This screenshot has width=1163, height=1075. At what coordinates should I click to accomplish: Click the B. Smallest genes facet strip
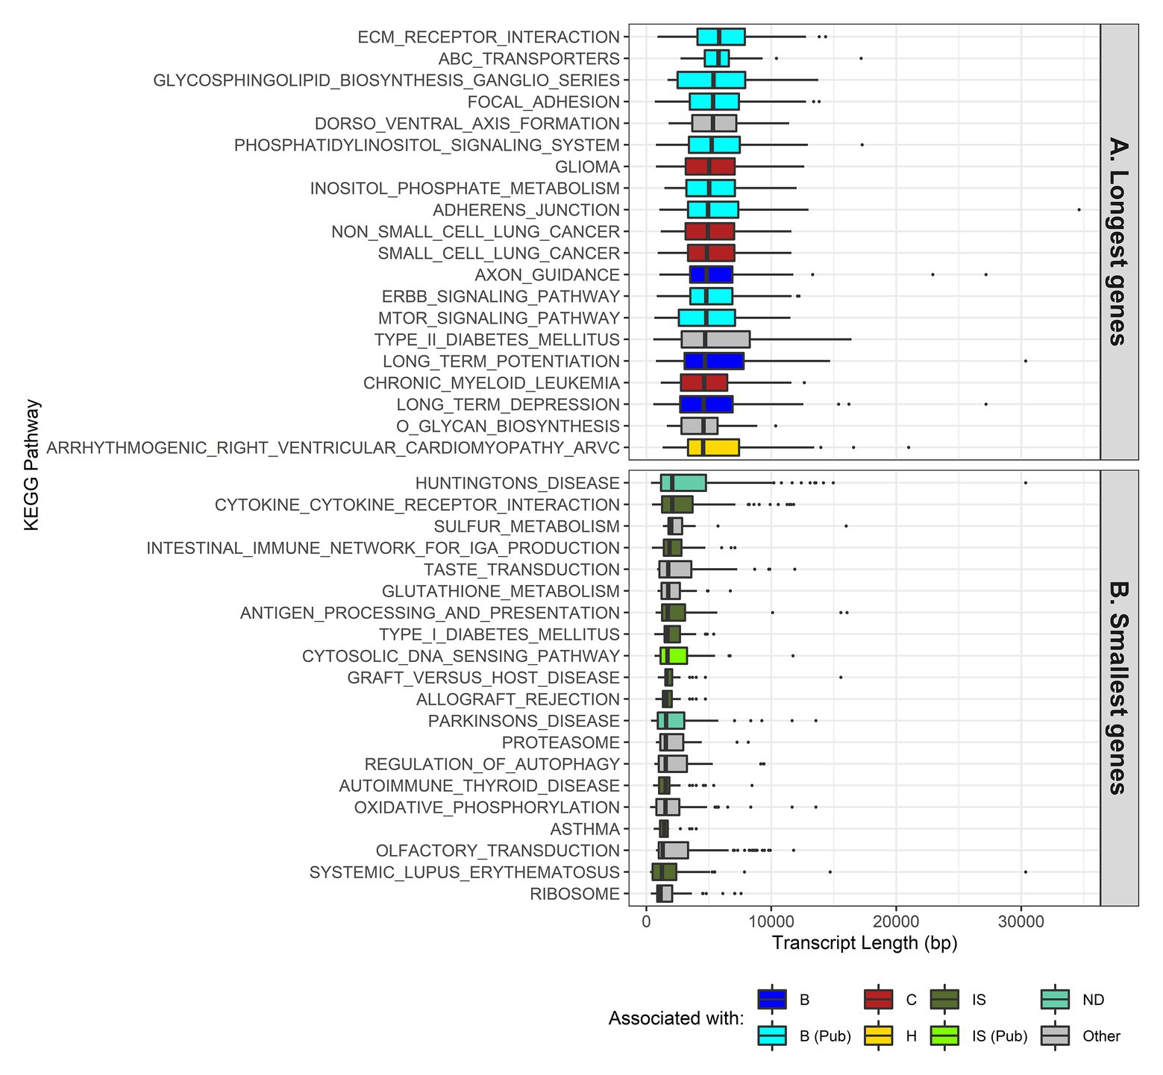1120,688
